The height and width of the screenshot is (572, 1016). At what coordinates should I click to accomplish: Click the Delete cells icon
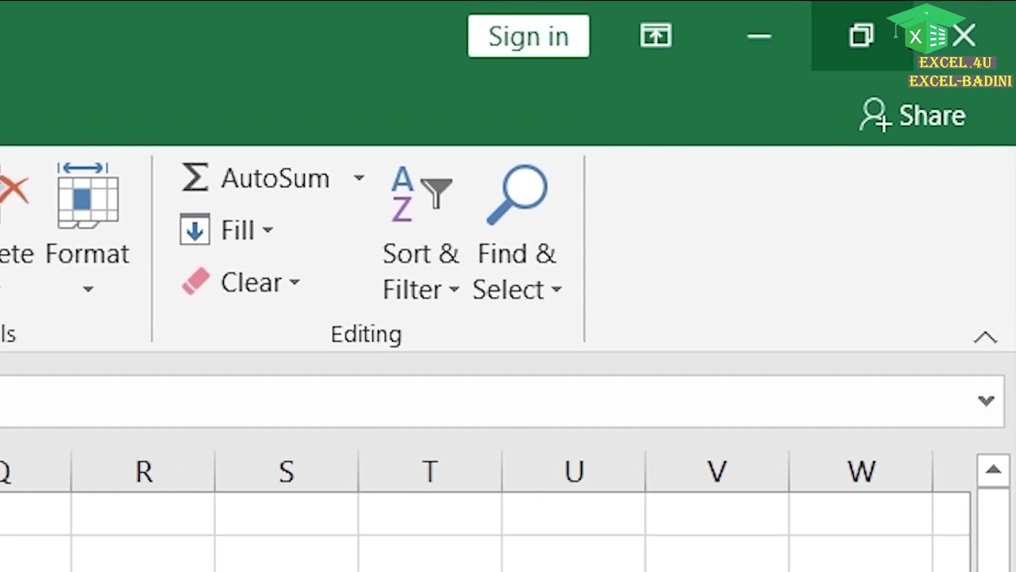point(13,191)
